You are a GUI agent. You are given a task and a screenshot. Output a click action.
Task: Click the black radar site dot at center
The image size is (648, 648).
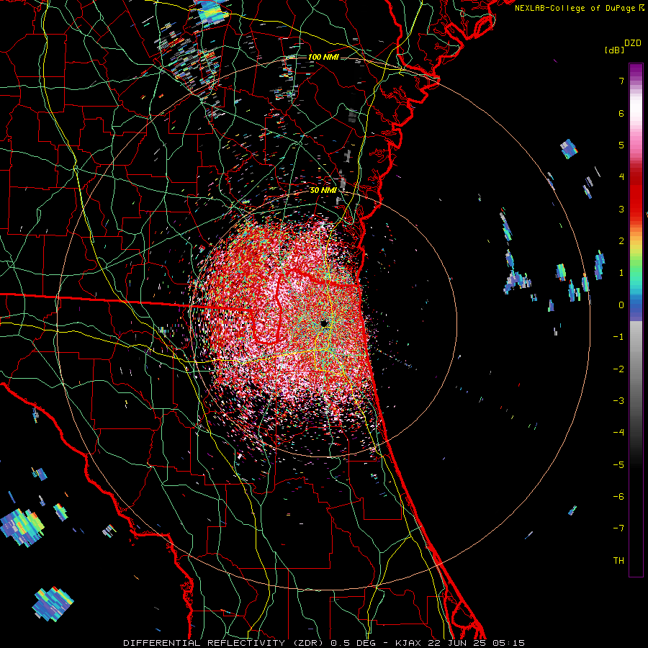tap(325, 323)
